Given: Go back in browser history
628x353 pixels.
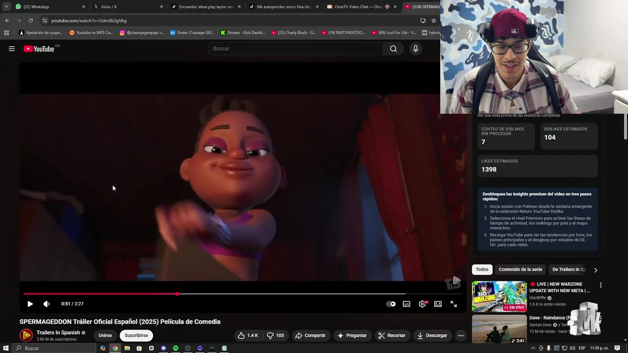Looking at the screenshot, I should pos(7,21).
